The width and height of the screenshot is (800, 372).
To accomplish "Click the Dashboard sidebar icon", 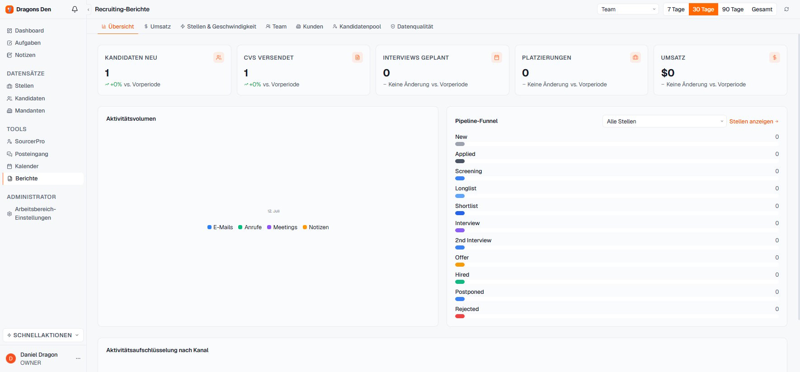I will coord(9,31).
